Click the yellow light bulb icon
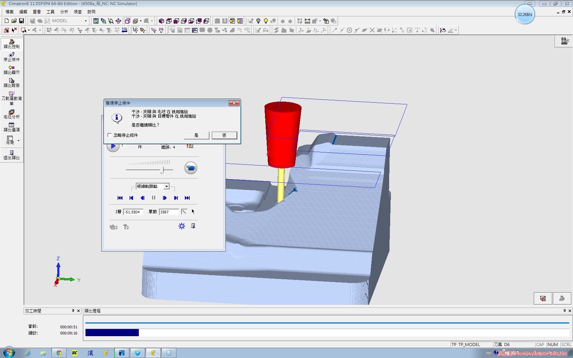The image size is (573, 358). tap(266, 21)
